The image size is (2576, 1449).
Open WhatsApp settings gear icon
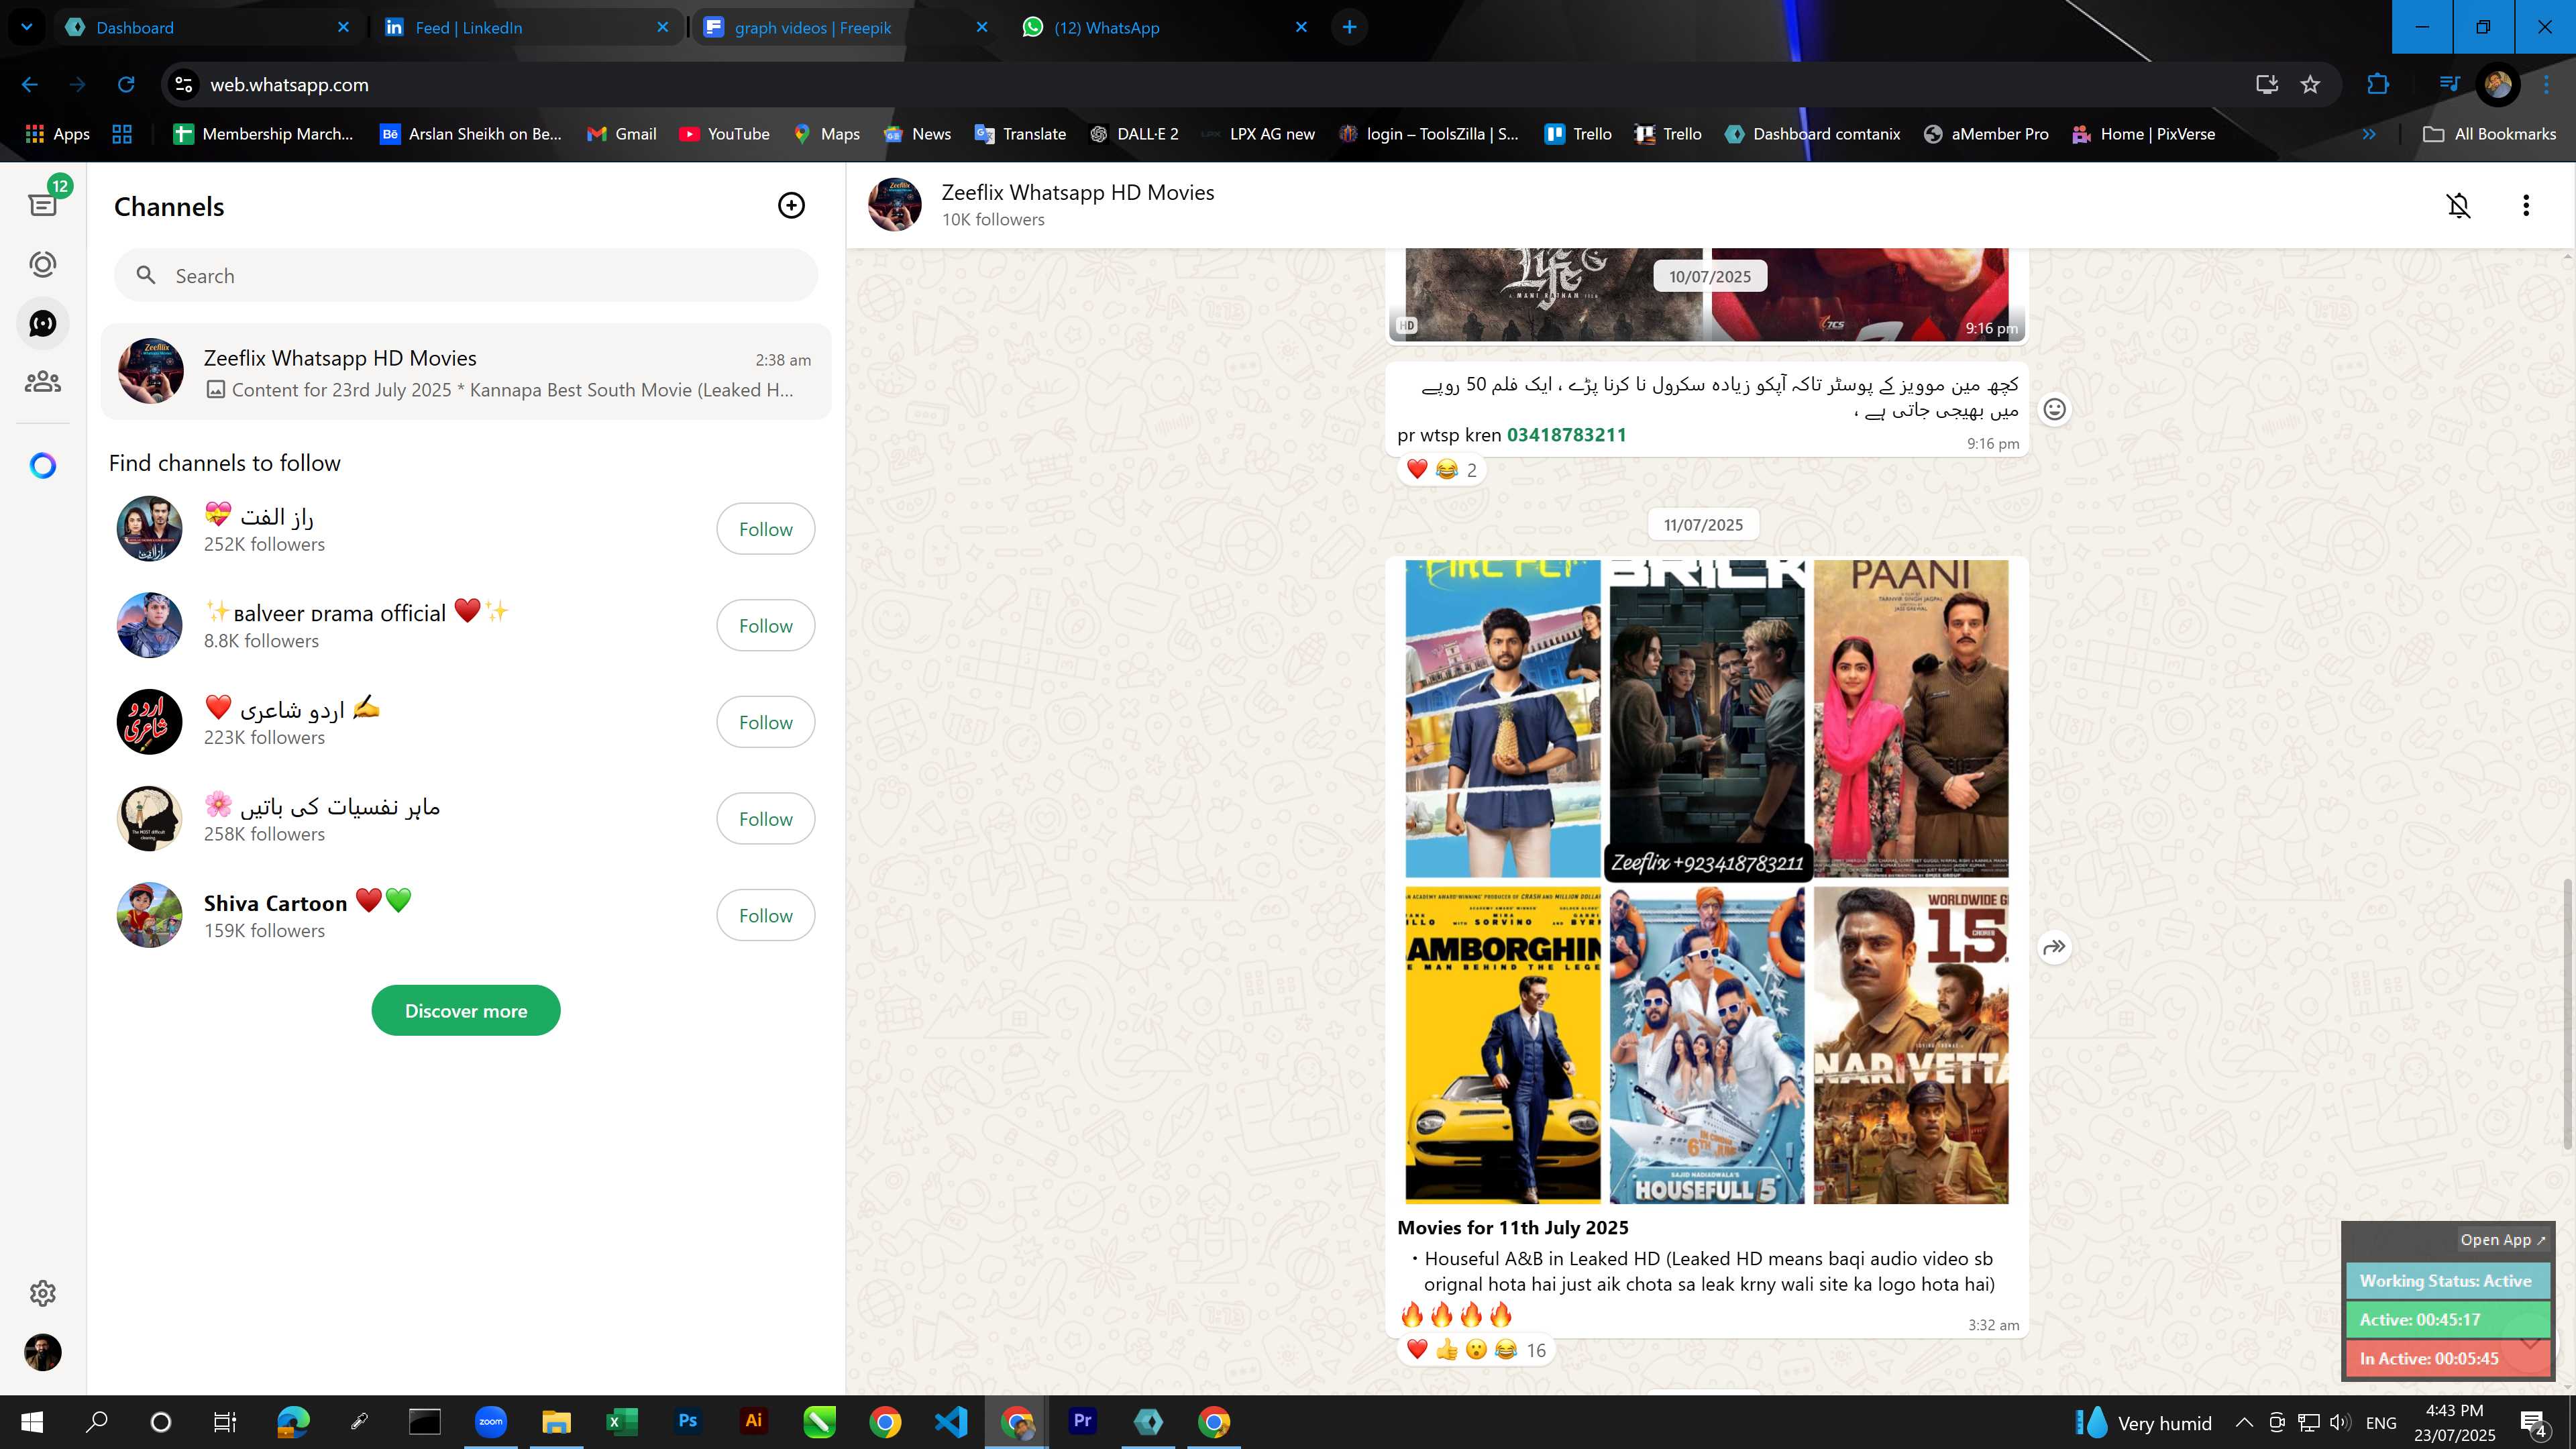pos(43,1293)
